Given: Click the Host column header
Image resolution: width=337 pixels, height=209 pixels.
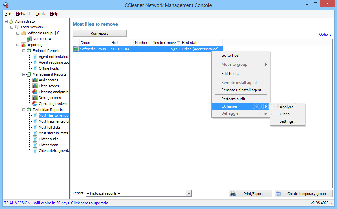Looking at the screenshot, I should pos(122,43).
